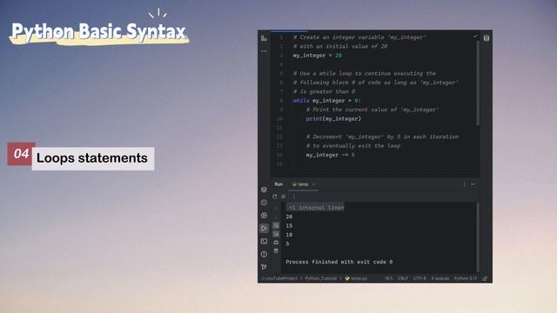Image resolution: width=557 pixels, height=313 pixels.
Task: Open the Python 3.11 interpreter selector
Action: pos(466,278)
